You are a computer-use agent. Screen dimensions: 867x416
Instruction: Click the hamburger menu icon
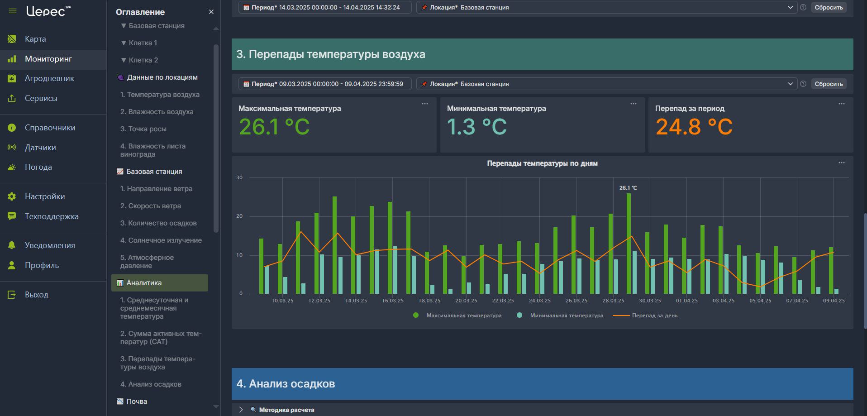click(x=13, y=11)
